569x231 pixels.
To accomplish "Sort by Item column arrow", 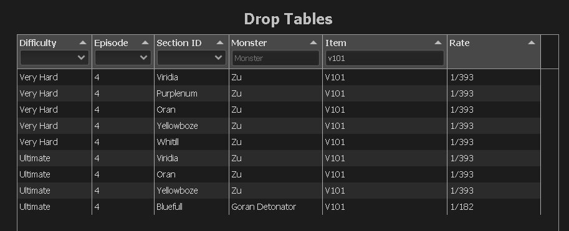I will tap(438, 43).
